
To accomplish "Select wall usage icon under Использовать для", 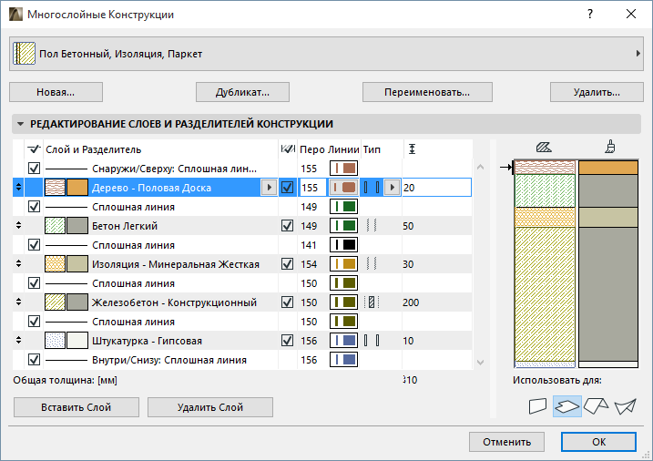I will (x=537, y=406).
